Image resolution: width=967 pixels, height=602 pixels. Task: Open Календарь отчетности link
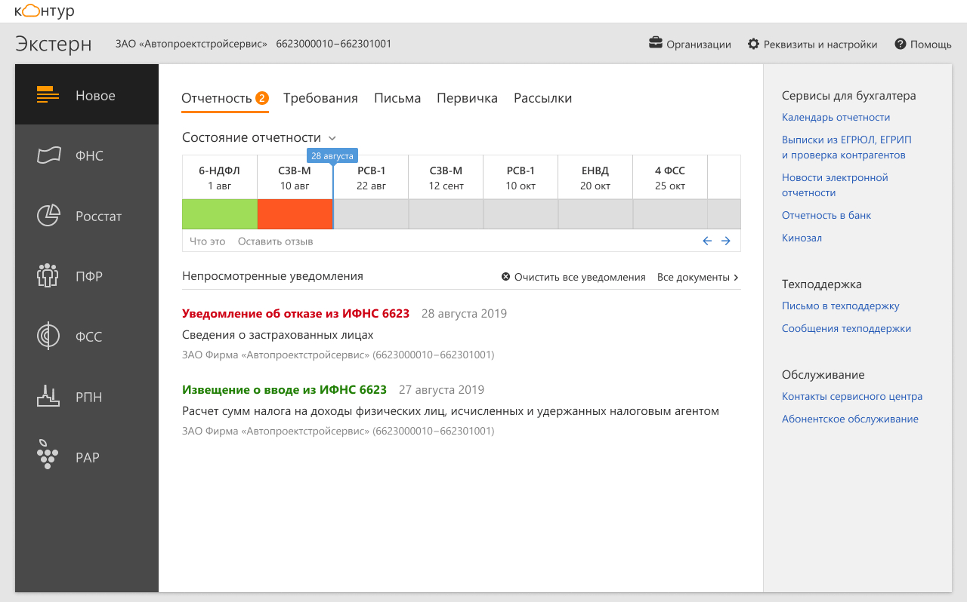pyautogui.click(x=836, y=118)
